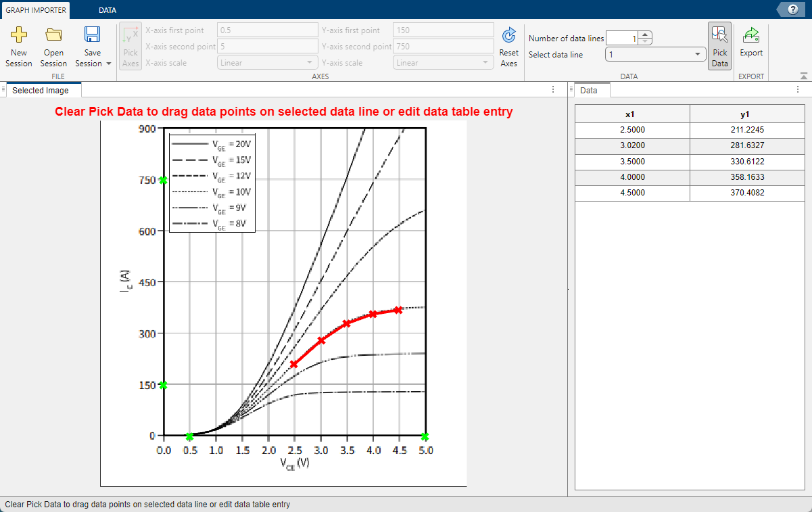Expand the Save Session dropdown arrow
This screenshot has width=812, height=512.
tap(108, 64)
